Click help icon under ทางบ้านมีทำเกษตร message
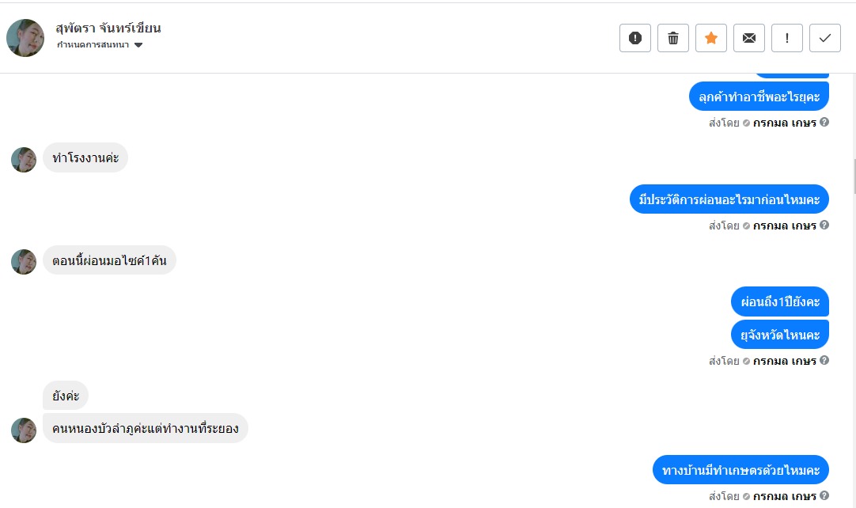Screen dimensions: 856x508 [x=824, y=497]
